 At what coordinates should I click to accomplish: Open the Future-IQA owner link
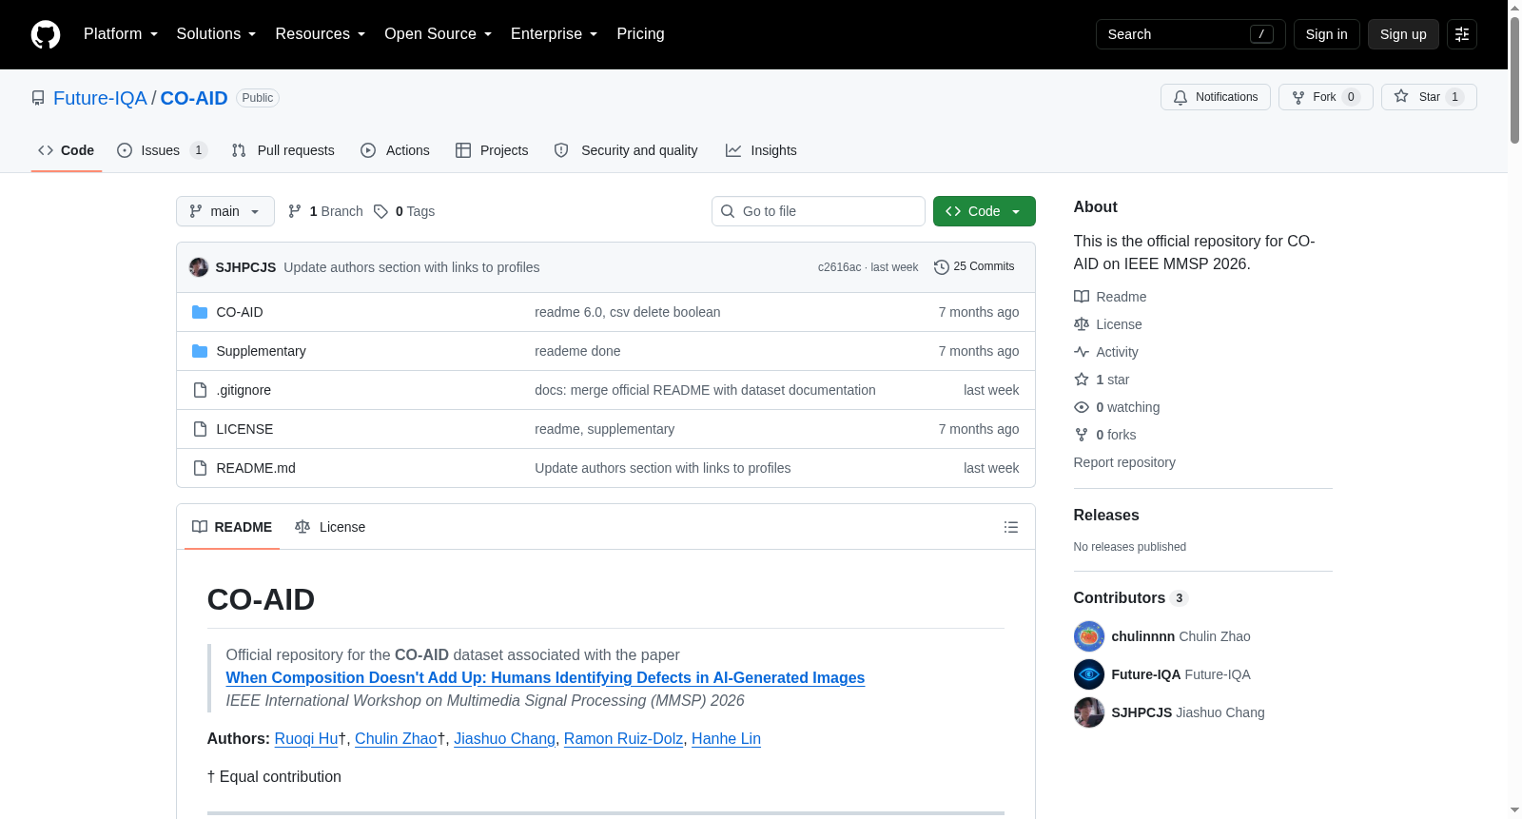point(100,98)
